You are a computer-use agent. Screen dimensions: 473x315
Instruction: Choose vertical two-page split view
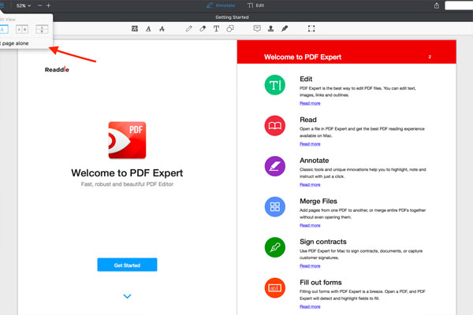coord(24,29)
